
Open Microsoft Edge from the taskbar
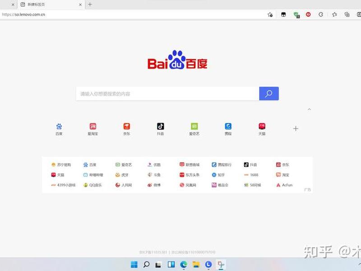click(184, 265)
